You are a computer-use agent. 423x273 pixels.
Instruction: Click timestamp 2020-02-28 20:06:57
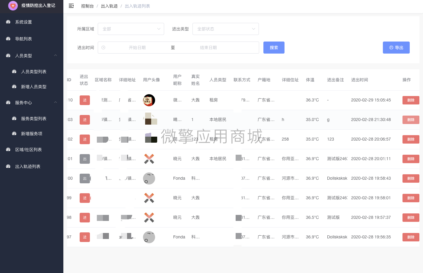pos(371,139)
